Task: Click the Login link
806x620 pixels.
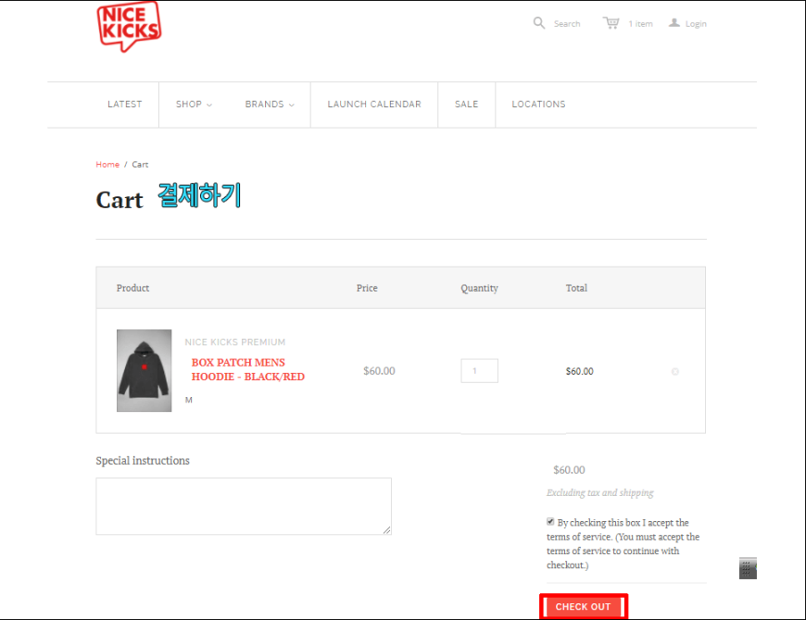Action: 696,24
